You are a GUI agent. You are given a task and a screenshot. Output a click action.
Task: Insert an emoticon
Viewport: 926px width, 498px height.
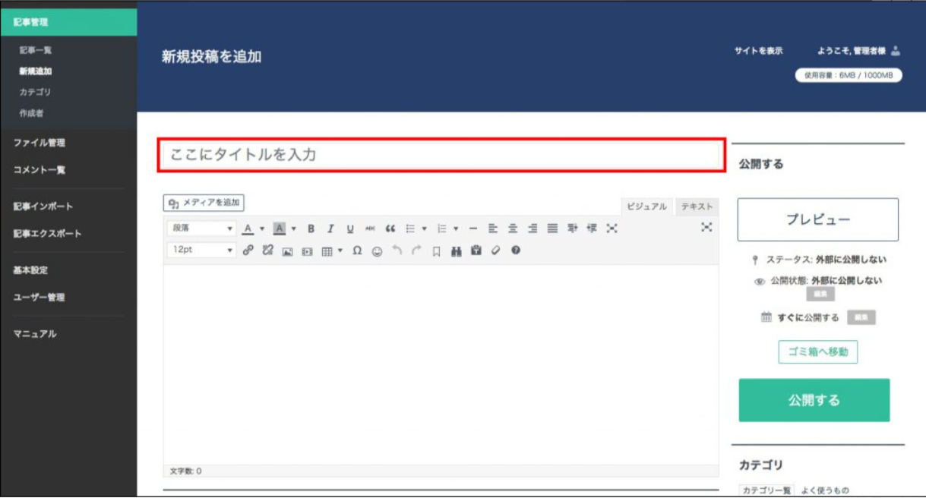click(x=377, y=251)
